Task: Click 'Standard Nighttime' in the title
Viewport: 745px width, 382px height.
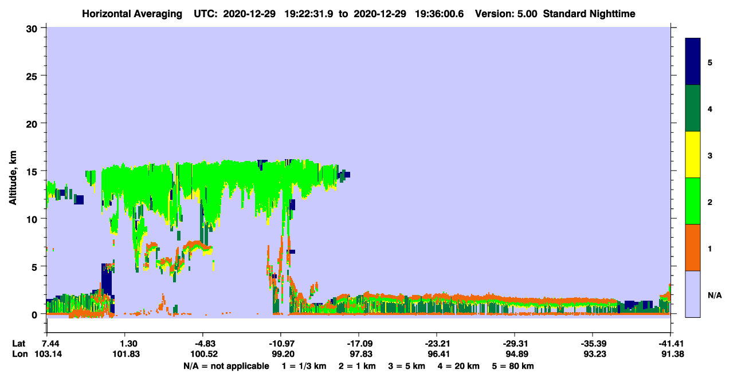Action: 589,13
